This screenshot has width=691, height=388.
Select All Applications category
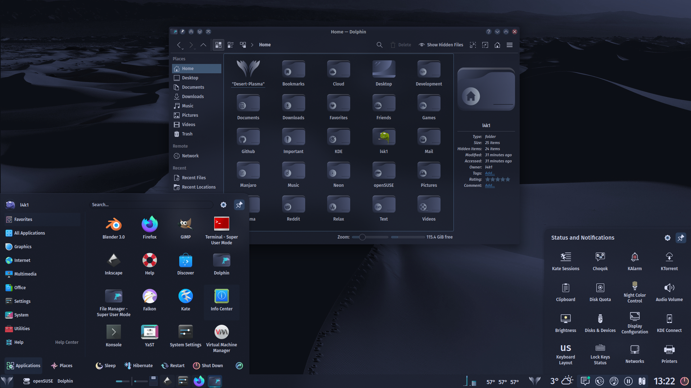(x=42, y=233)
